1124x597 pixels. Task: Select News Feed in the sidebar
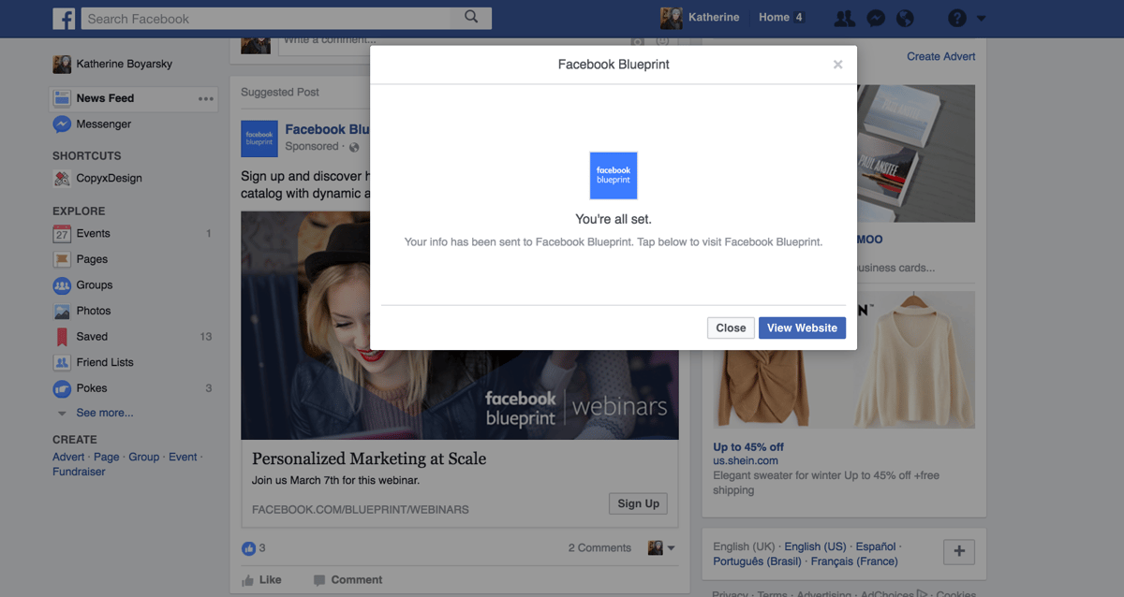pyautogui.click(x=103, y=98)
